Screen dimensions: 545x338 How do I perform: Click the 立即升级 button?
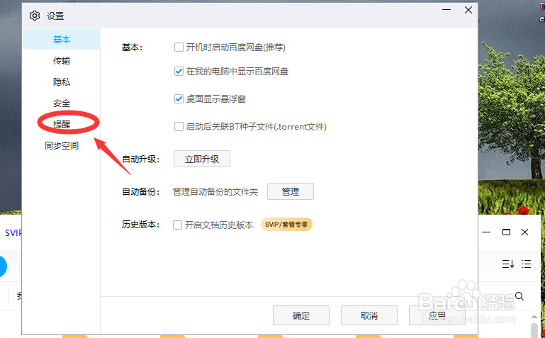point(202,159)
